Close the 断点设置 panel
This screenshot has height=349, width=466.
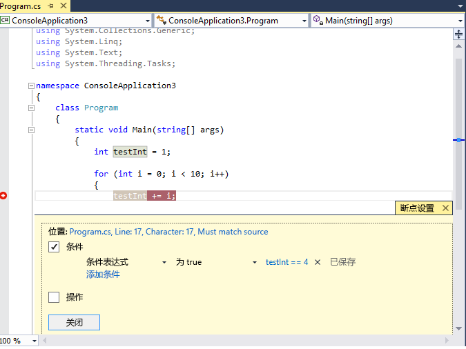445,208
